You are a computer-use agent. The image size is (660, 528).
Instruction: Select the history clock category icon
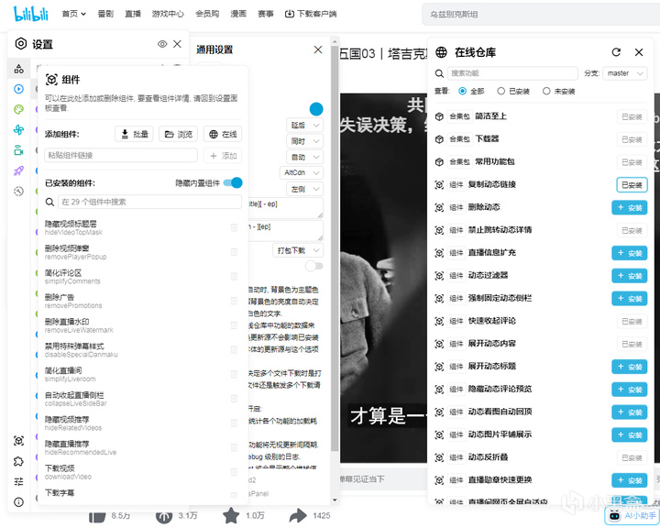tap(18, 192)
